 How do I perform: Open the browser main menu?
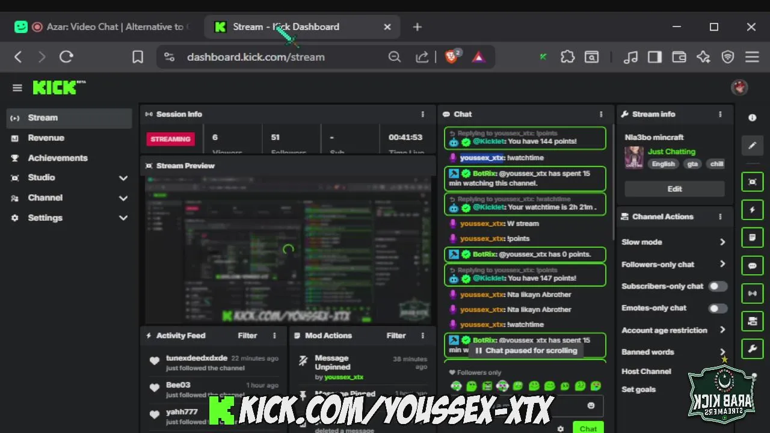tap(752, 57)
